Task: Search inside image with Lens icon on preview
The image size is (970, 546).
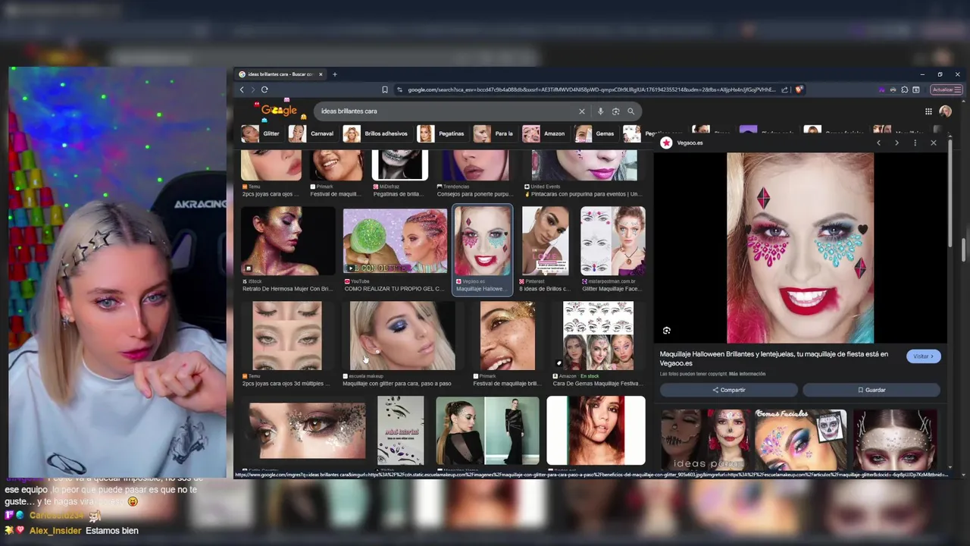Action: (x=666, y=331)
